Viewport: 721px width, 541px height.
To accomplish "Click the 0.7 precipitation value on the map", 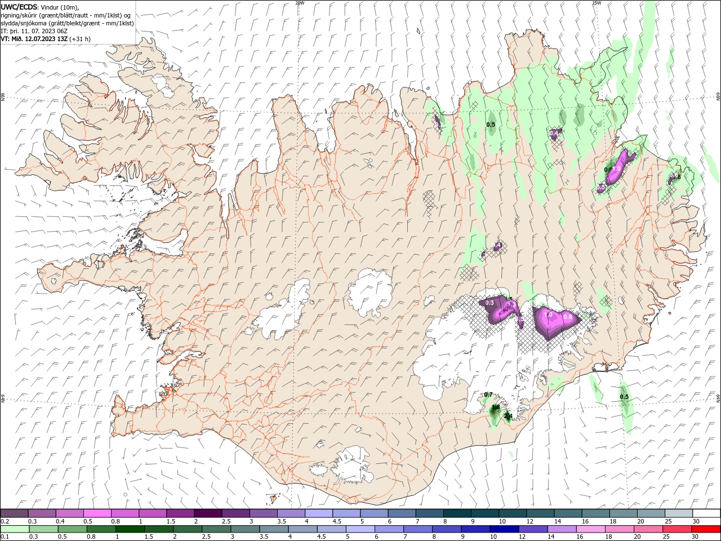I will point(488,394).
